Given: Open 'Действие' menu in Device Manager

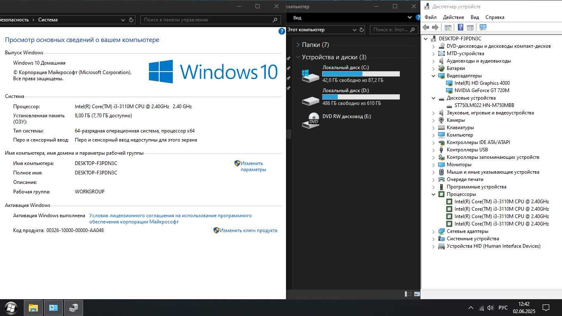Looking at the screenshot, I should [x=453, y=17].
